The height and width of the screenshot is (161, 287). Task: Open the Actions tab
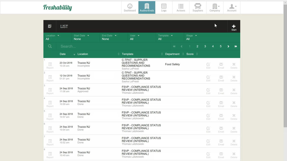click(181, 8)
